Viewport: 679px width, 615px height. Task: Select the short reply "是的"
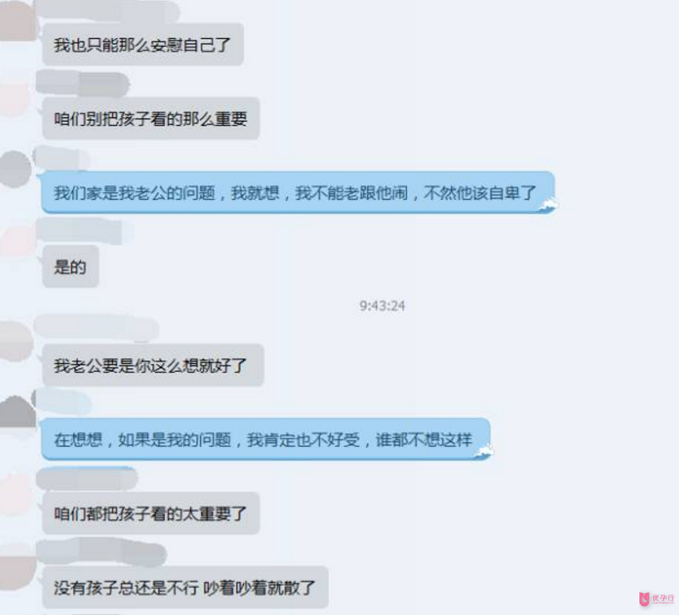pos(70,266)
